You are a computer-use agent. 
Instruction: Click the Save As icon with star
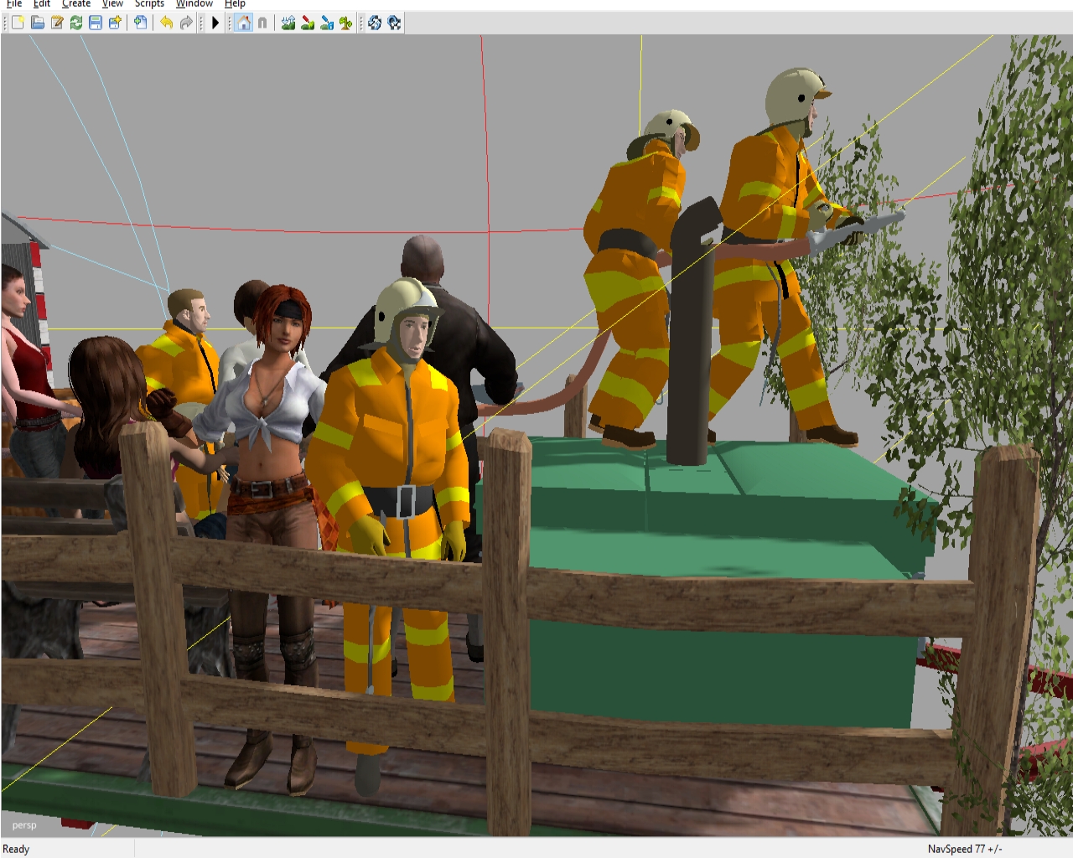[115, 23]
